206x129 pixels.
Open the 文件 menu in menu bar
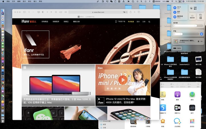13,1
